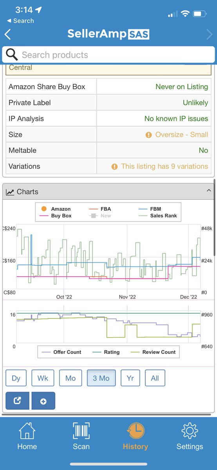The height and width of the screenshot is (470, 217).
Task: Tap the plus circle button
Action: pyautogui.click(x=43, y=401)
